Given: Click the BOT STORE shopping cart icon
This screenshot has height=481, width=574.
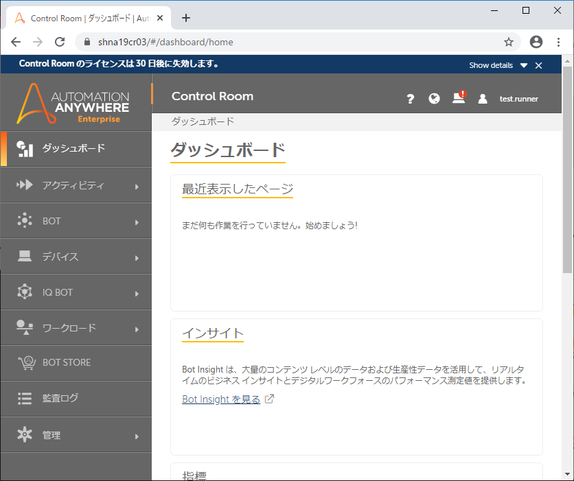Looking at the screenshot, I should [x=27, y=363].
